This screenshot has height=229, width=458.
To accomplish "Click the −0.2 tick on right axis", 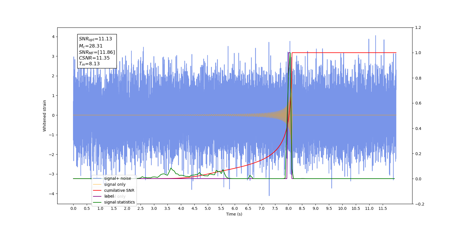I will point(420,204).
